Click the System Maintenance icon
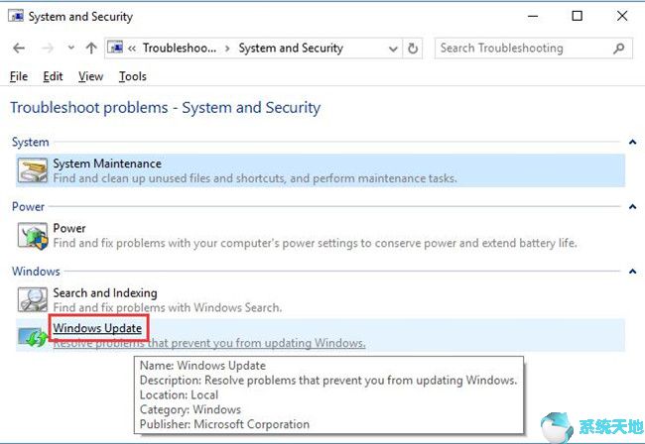This screenshot has width=645, height=444. [x=32, y=170]
